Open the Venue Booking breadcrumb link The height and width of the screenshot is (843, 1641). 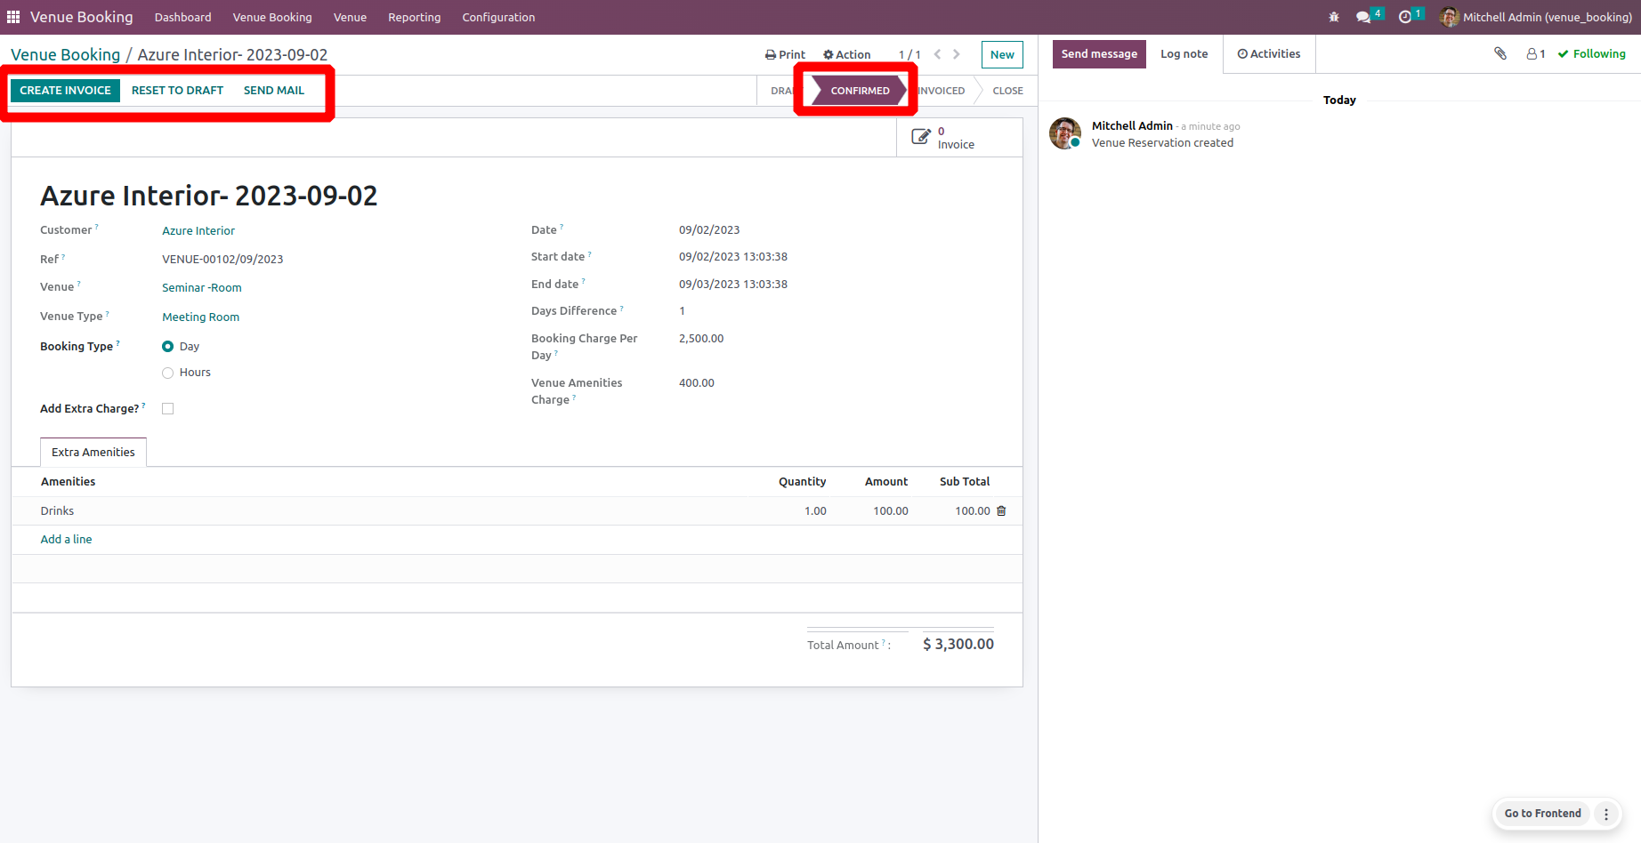(x=66, y=55)
